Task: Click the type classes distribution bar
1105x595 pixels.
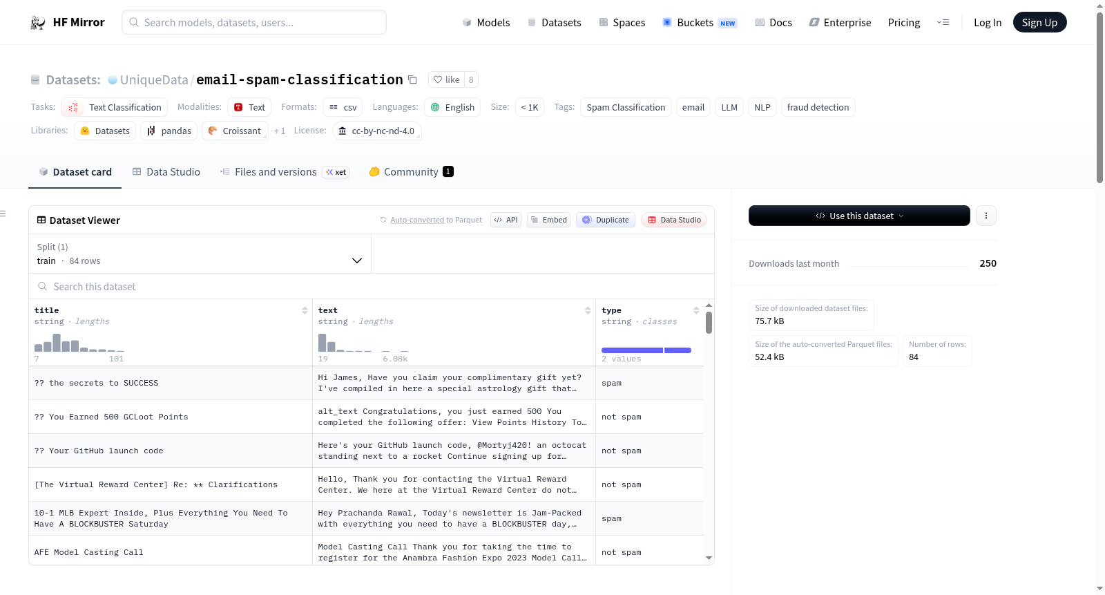Action: [646, 350]
